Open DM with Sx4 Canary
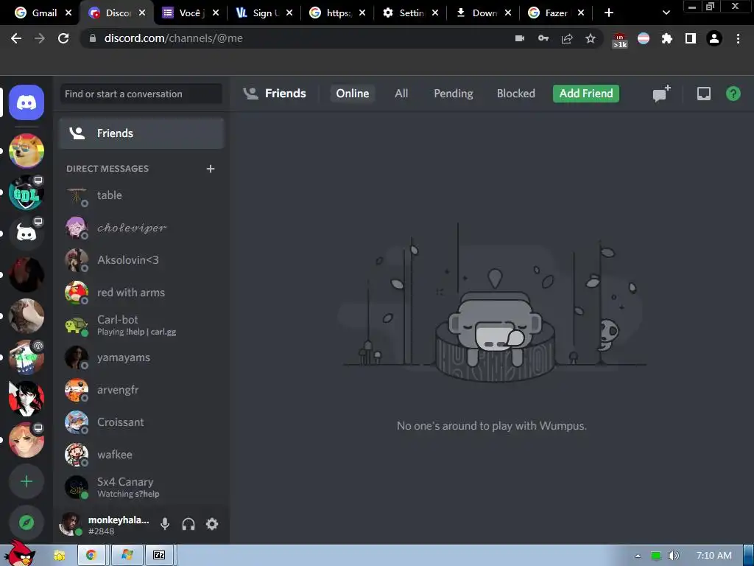This screenshot has width=754, height=566. [142, 487]
